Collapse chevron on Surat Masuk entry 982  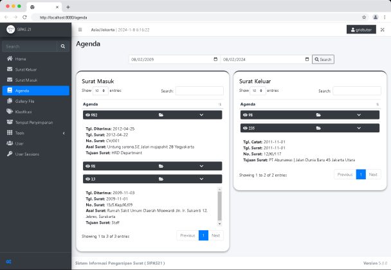tap(202, 114)
